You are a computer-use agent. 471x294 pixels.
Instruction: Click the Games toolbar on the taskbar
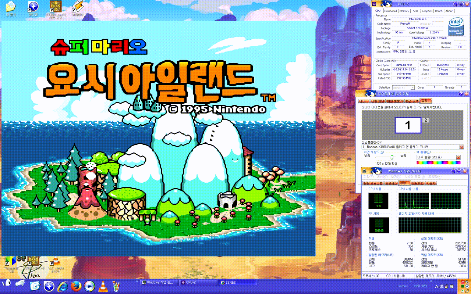[403, 286]
